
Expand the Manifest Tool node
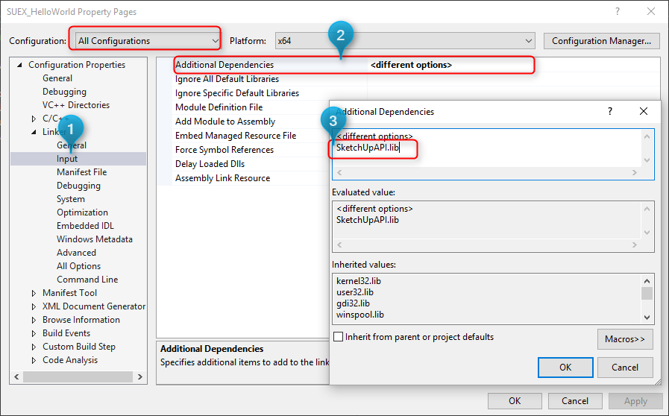[34, 293]
